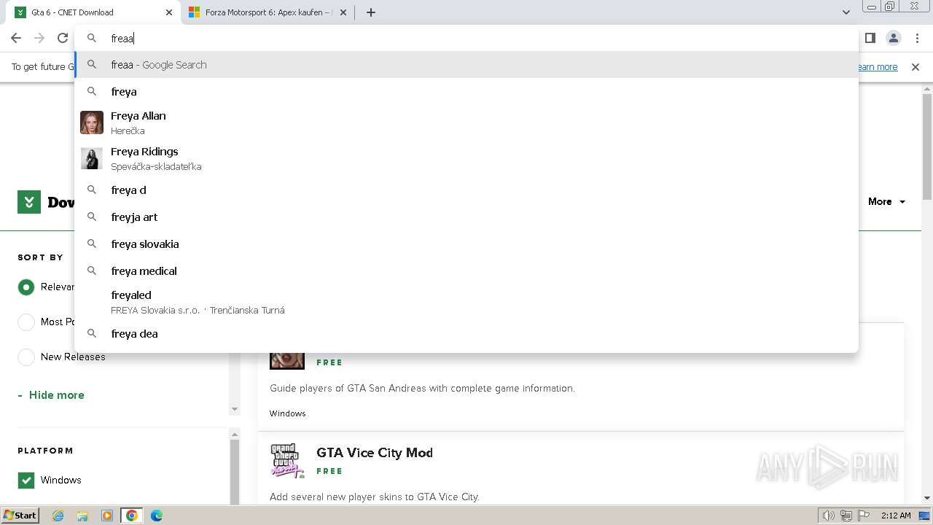933x525 pixels.
Task: Open the Chrome profile avatar
Action: pyautogui.click(x=893, y=38)
